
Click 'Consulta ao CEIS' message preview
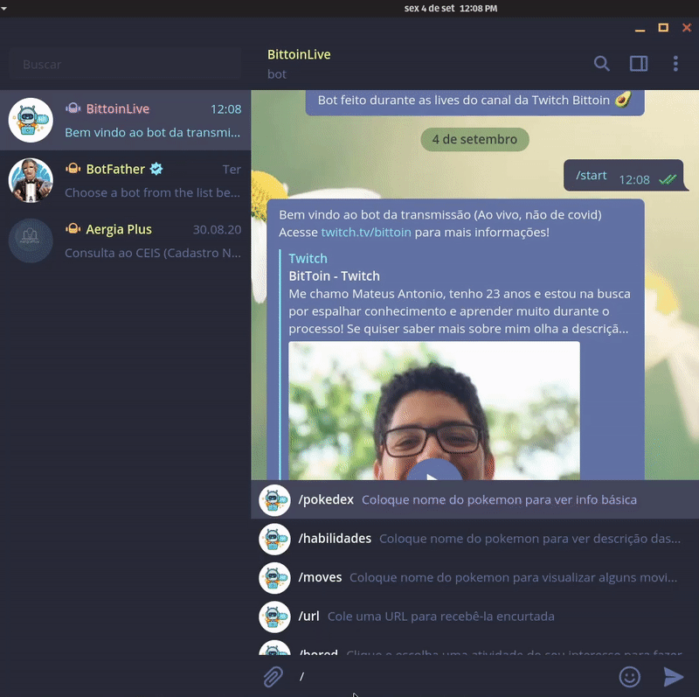[152, 253]
